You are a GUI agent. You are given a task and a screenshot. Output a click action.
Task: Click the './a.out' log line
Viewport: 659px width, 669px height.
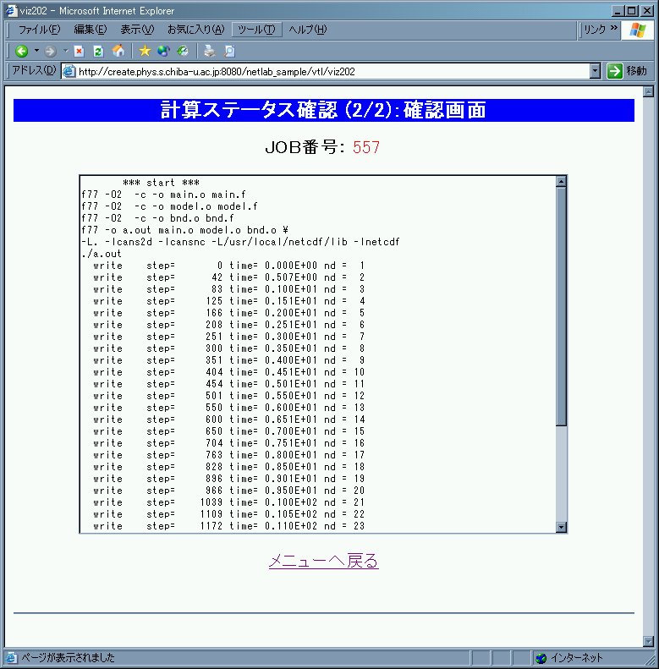[x=102, y=254]
